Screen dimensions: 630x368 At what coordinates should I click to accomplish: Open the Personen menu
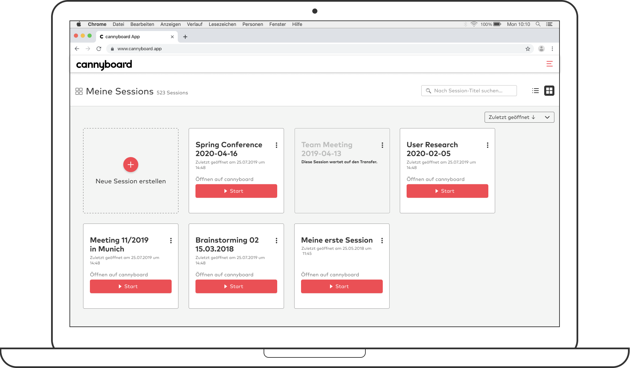point(253,24)
